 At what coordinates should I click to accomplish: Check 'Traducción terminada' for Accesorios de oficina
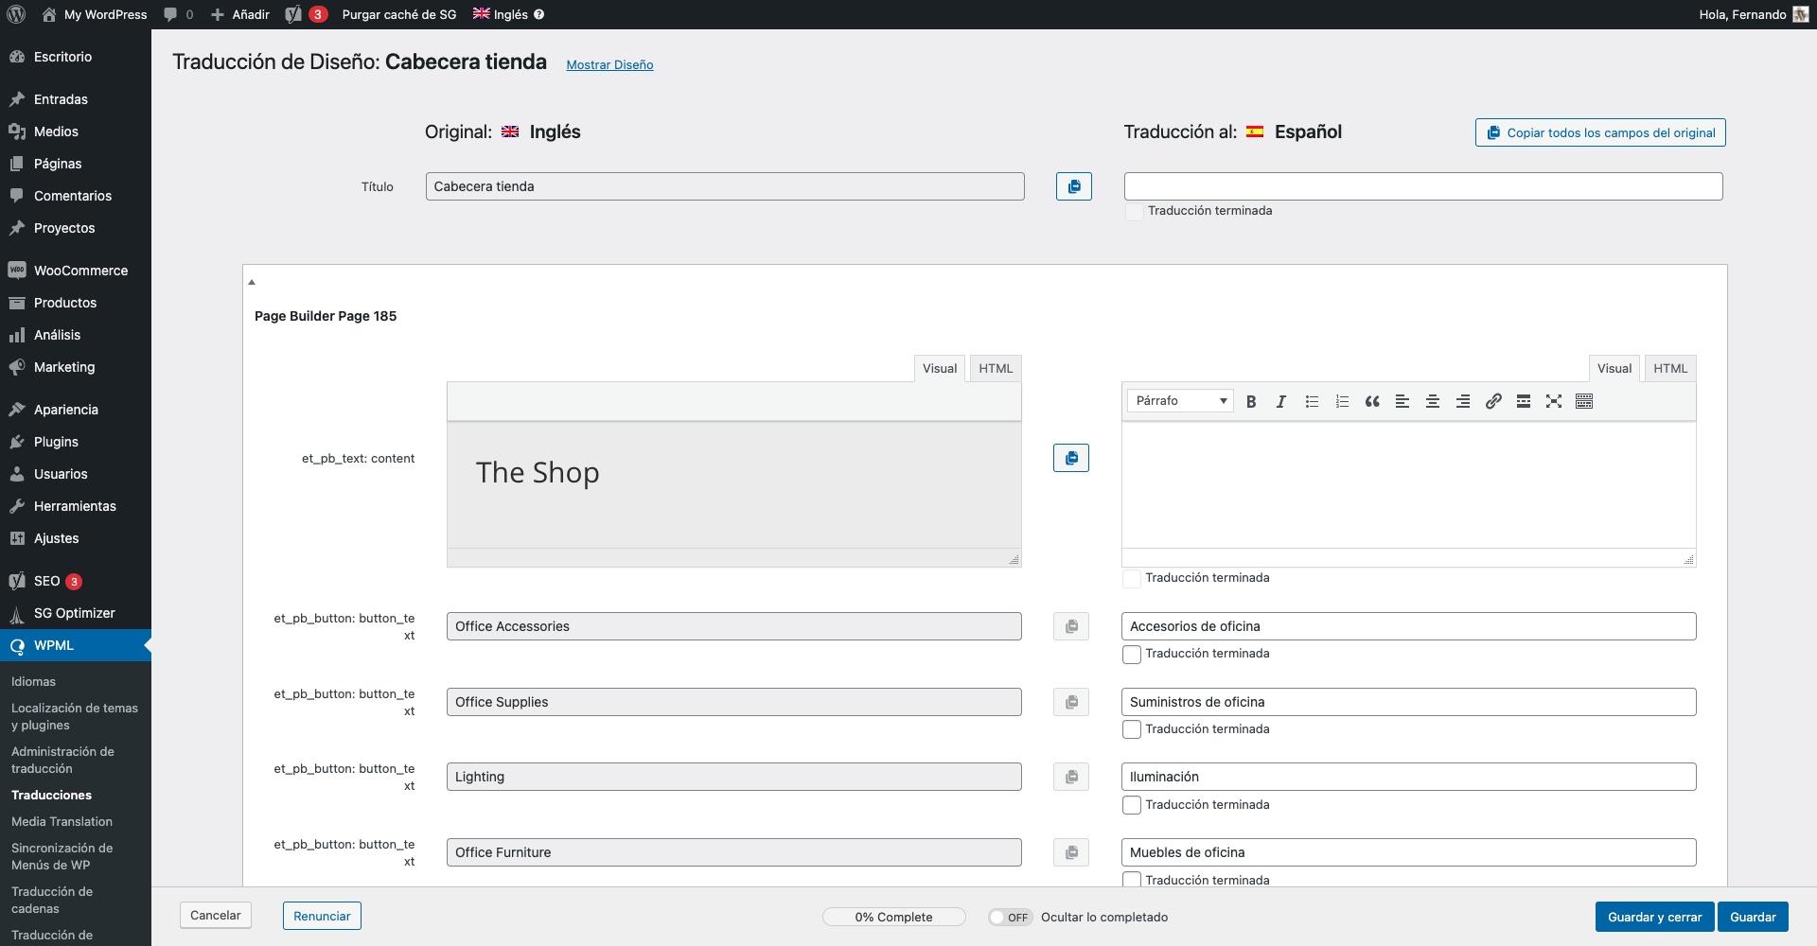[1131, 655]
